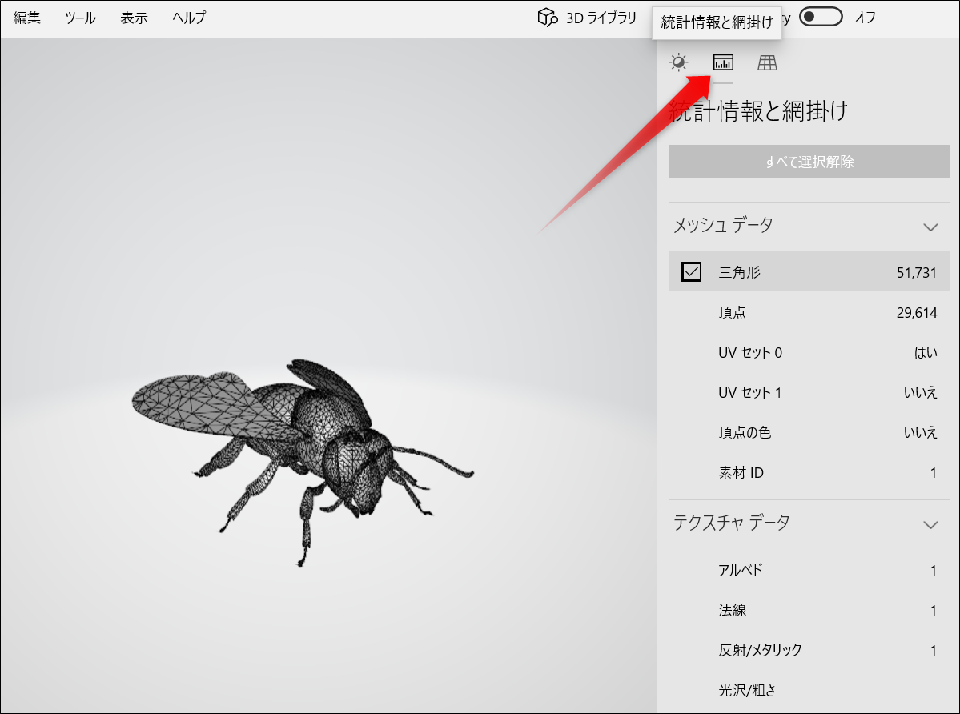This screenshot has width=960, height=714.
Task: Click the すべて選択解除 button
Action: pyautogui.click(x=809, y=162)
